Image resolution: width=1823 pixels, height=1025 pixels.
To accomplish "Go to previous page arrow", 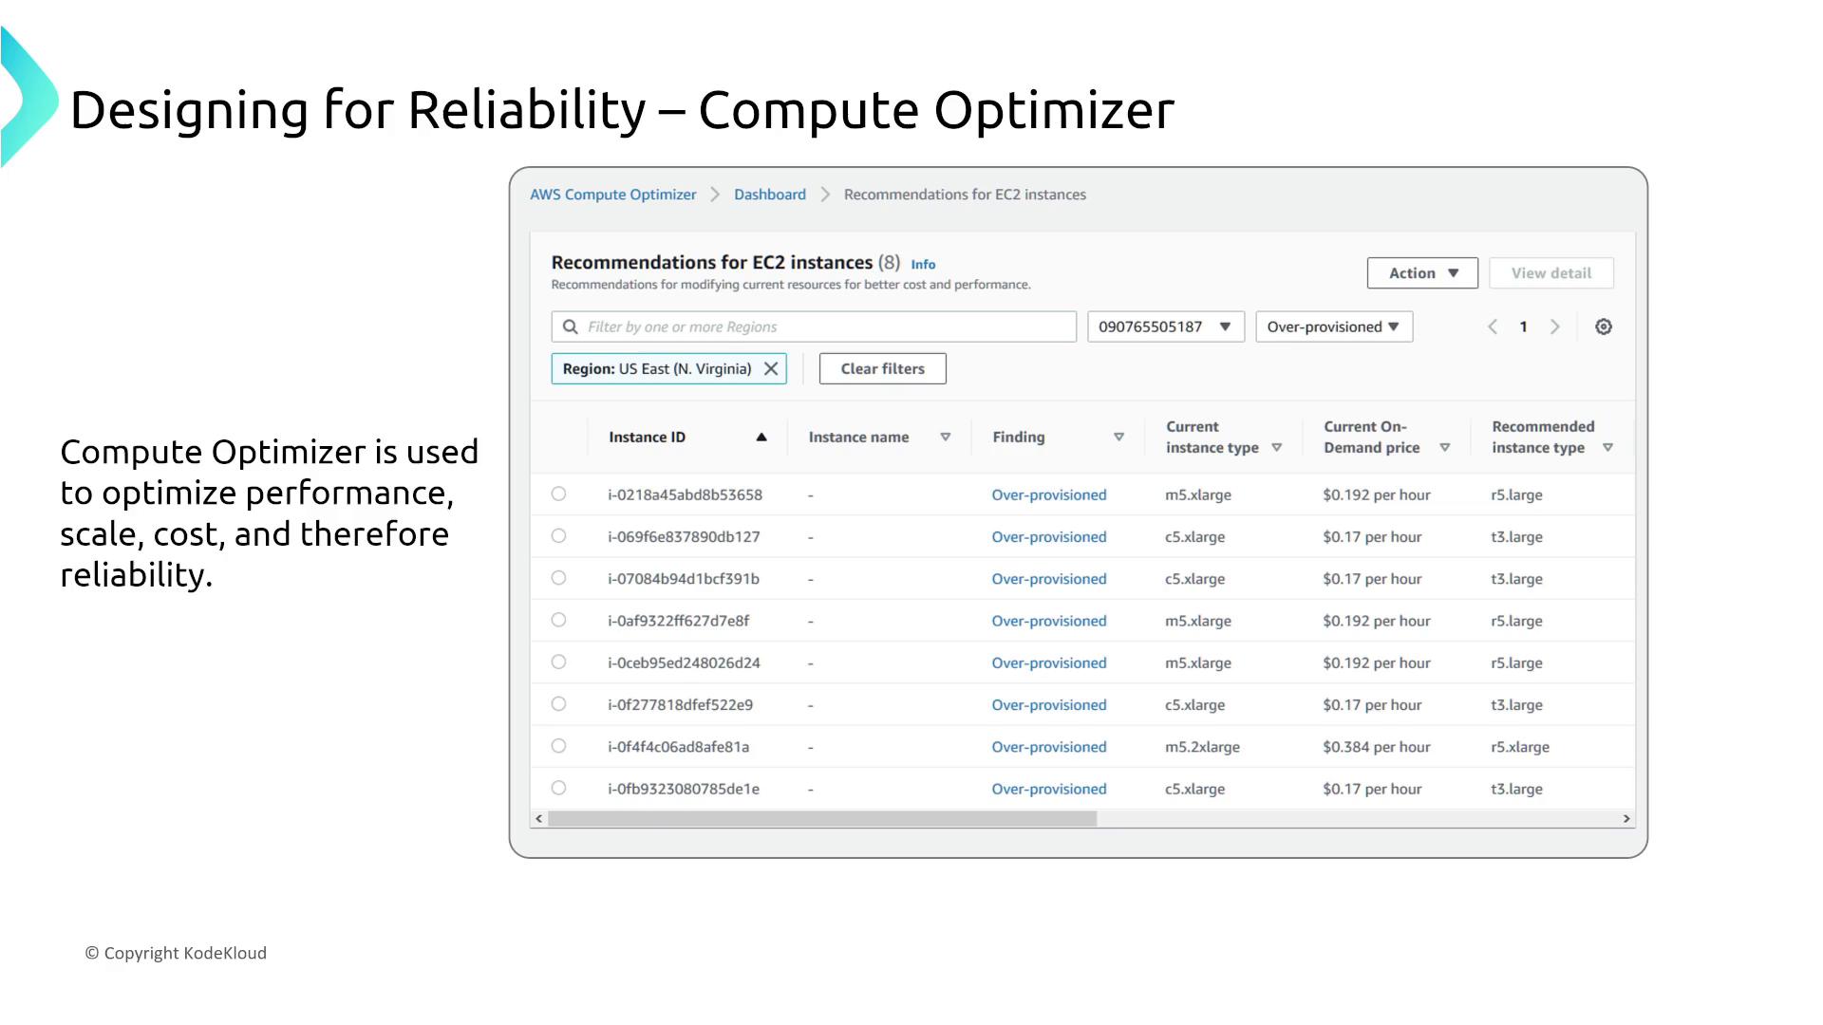I will (x=1493, y=326).
